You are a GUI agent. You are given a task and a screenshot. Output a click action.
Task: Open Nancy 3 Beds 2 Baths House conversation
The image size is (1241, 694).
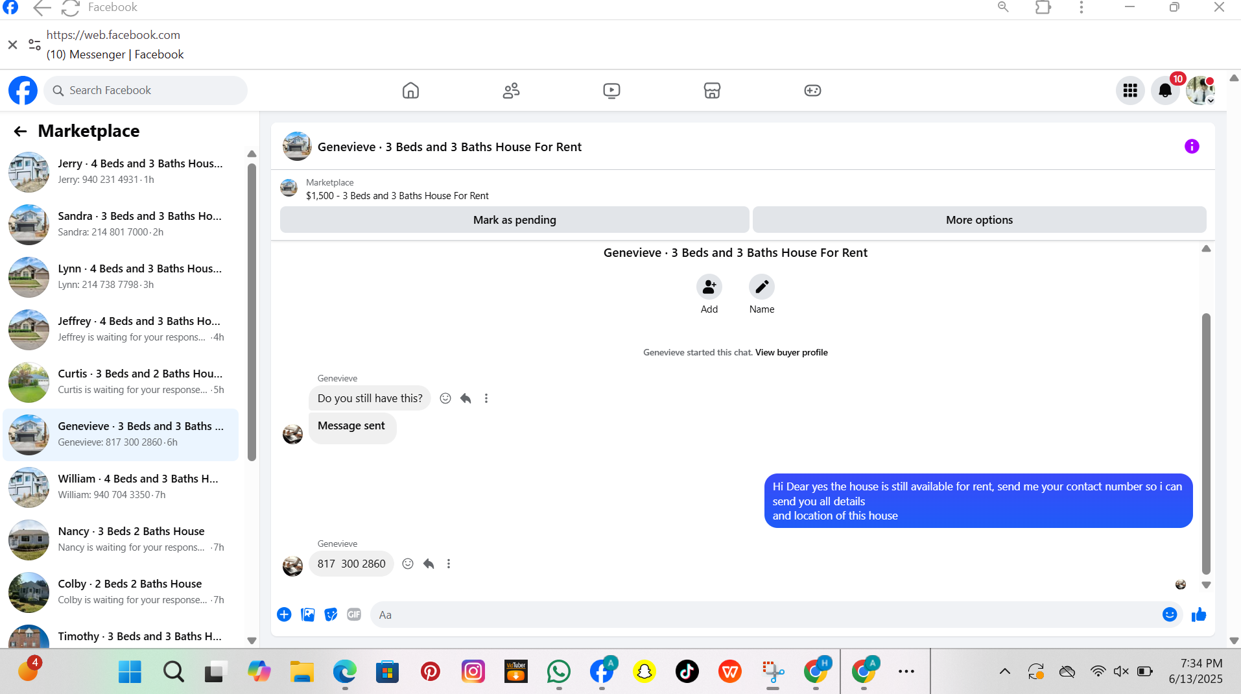tap(121, 539)
